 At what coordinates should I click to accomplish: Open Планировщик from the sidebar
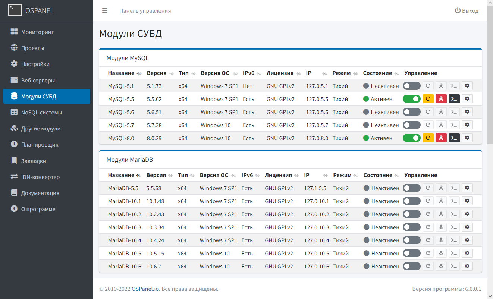click(x=40, y=144)
